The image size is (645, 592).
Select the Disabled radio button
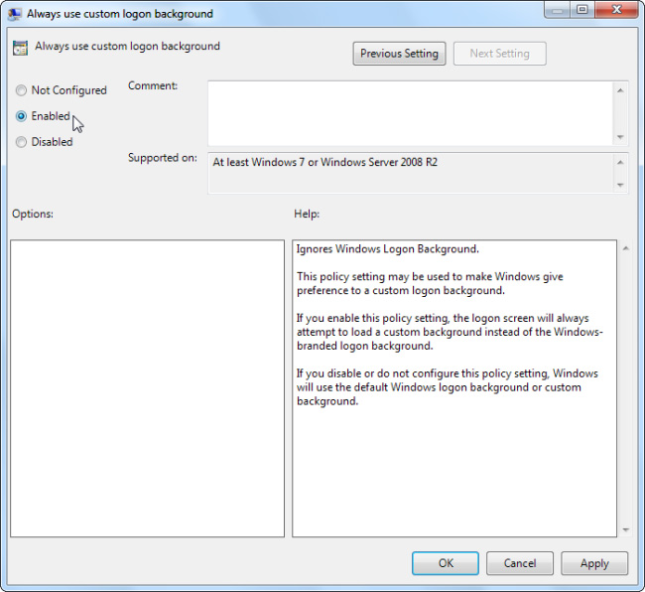21,142
